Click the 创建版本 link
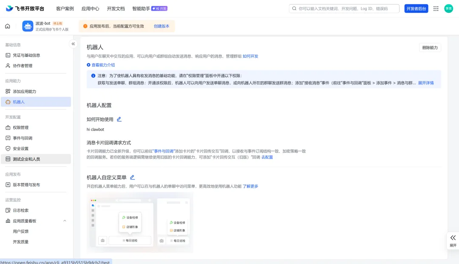Screen dimensions: 459x264 click(161, 26)
